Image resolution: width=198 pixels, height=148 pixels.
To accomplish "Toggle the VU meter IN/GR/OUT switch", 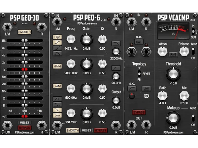I will 193,31.
